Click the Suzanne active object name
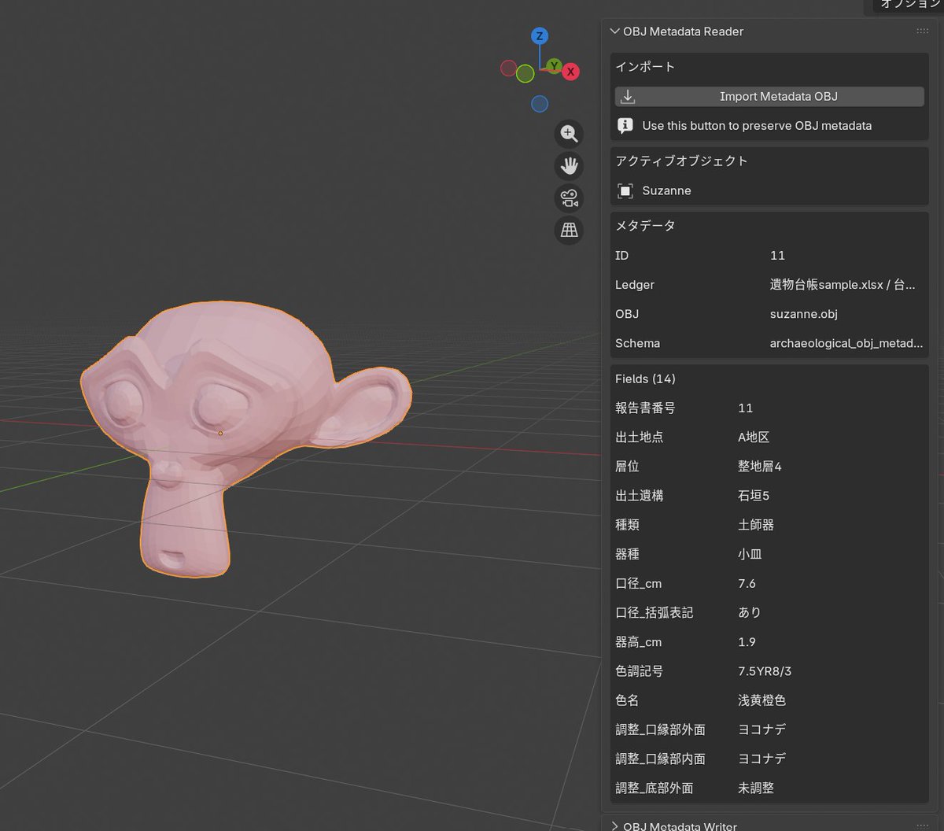 point(666,190)
